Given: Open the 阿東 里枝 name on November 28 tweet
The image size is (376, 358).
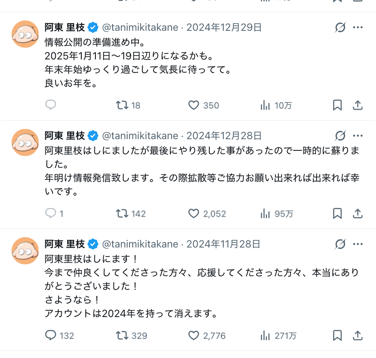Looking at the screenshot, I should [64, 244].
